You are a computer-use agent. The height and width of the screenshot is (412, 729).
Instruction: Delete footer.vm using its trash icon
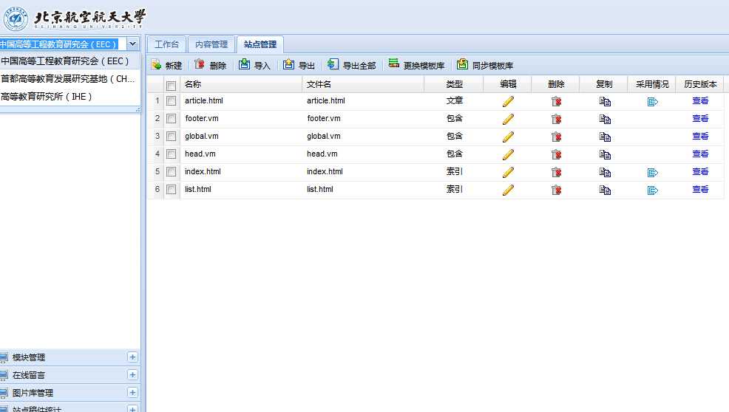(x=556, y=119)
